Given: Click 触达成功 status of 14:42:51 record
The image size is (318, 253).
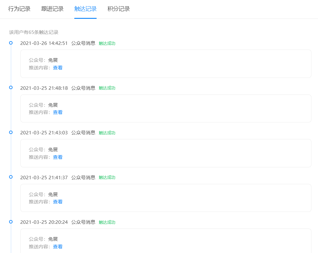Looking at the screenshot, I should pyautogui.click(x=107, y=43).
